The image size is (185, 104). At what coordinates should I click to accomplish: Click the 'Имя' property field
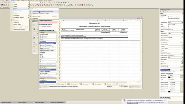175,24
